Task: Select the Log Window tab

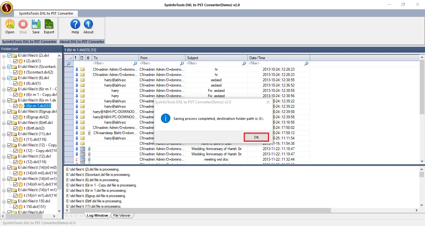Action: 97,215
